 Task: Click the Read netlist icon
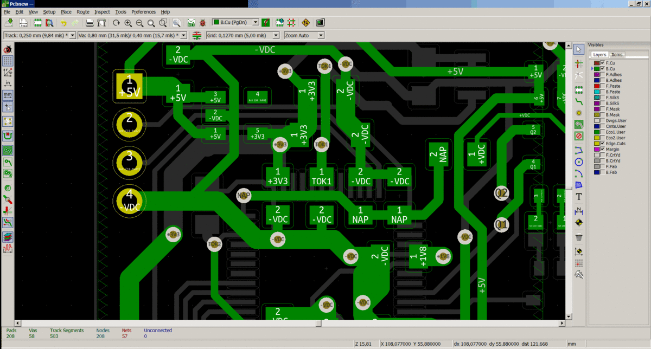point(192,23)
